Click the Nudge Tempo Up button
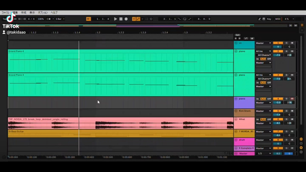 tap(24, 19)
